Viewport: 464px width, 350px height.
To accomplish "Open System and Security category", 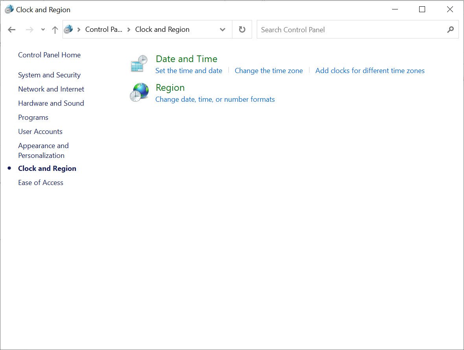I will pyautogui.click(x=49, y=75).
